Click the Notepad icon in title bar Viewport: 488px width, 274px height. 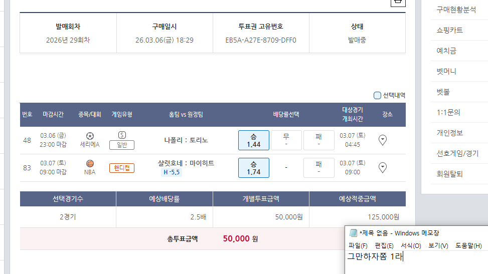pos(353,232)
